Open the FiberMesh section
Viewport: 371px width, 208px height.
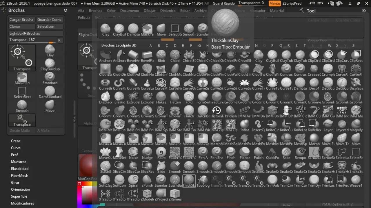coord(19,176)
